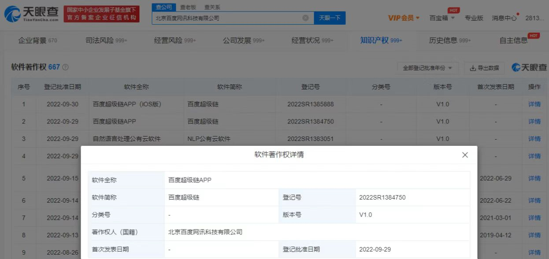Click the TianYanCha logo icon

click(x=12, y=14)
